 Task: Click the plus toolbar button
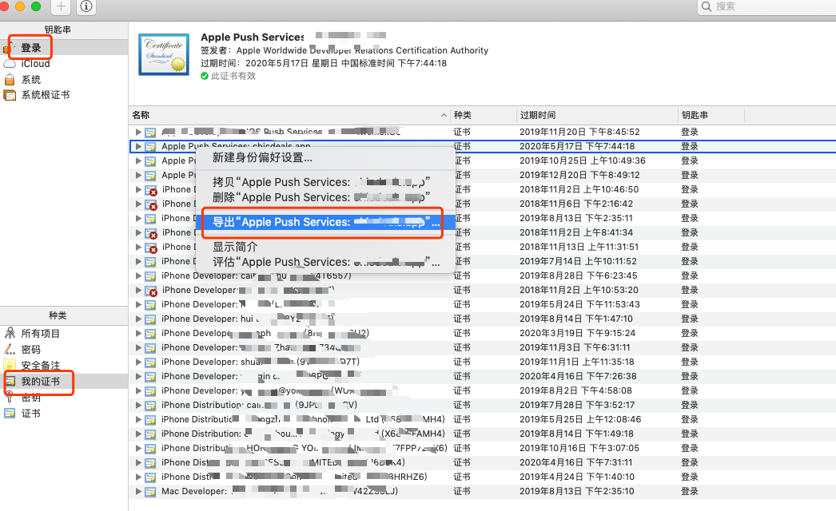pyautogui.click(x=60, y=6)
